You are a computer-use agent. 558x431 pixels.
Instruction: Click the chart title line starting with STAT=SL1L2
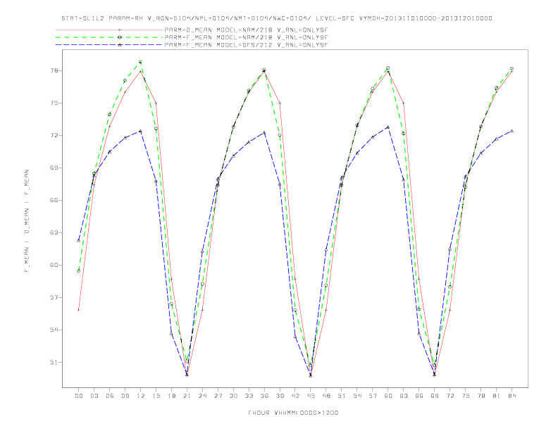coord(276,18)
